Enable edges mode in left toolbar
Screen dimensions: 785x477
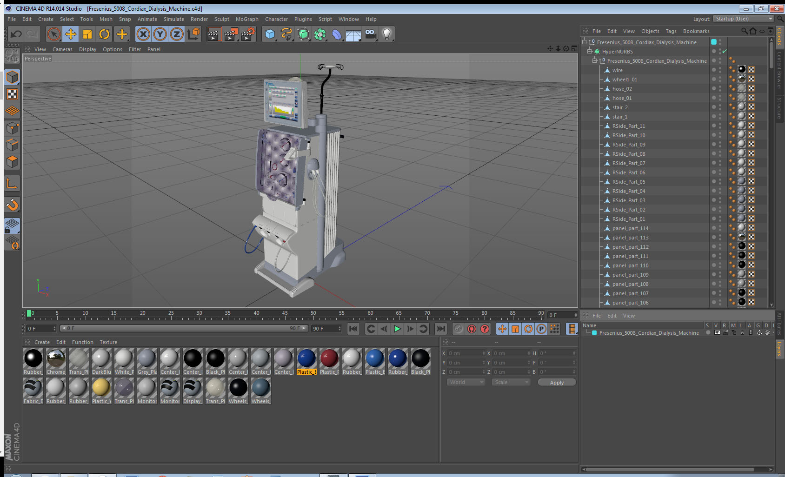pyautogui.click(x=12, y=145)
